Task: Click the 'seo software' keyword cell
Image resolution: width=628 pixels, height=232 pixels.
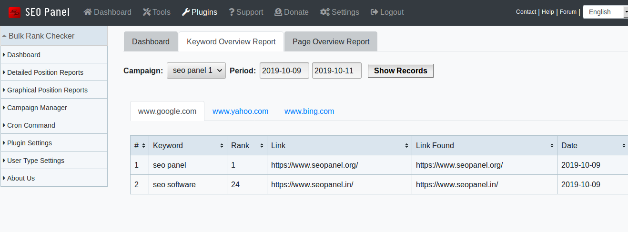Action: [x=188, y=184]
